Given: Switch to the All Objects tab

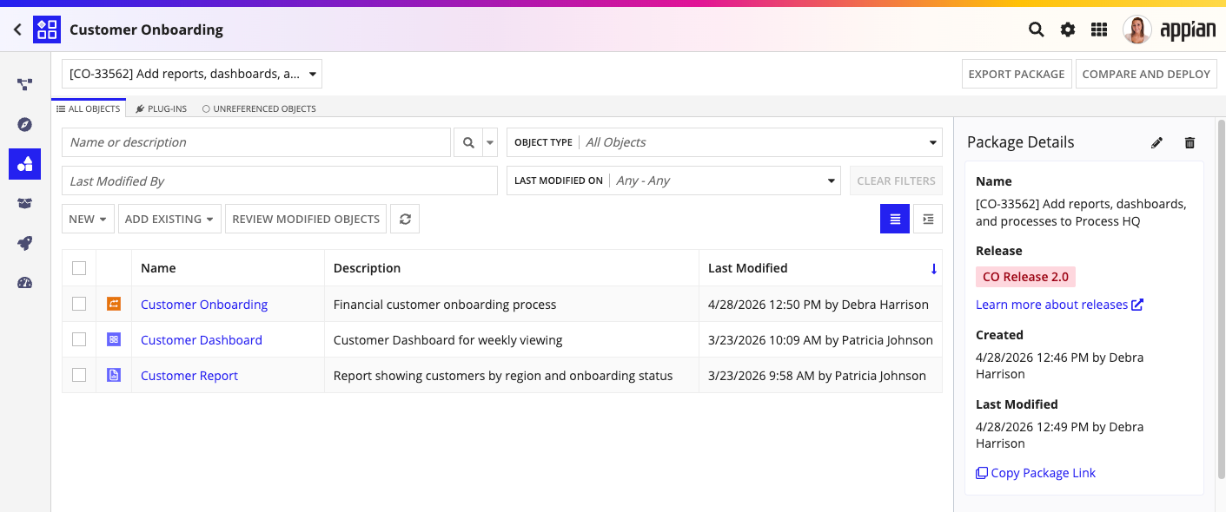Looking at the screenshot, I should click(x=88, y=108).
